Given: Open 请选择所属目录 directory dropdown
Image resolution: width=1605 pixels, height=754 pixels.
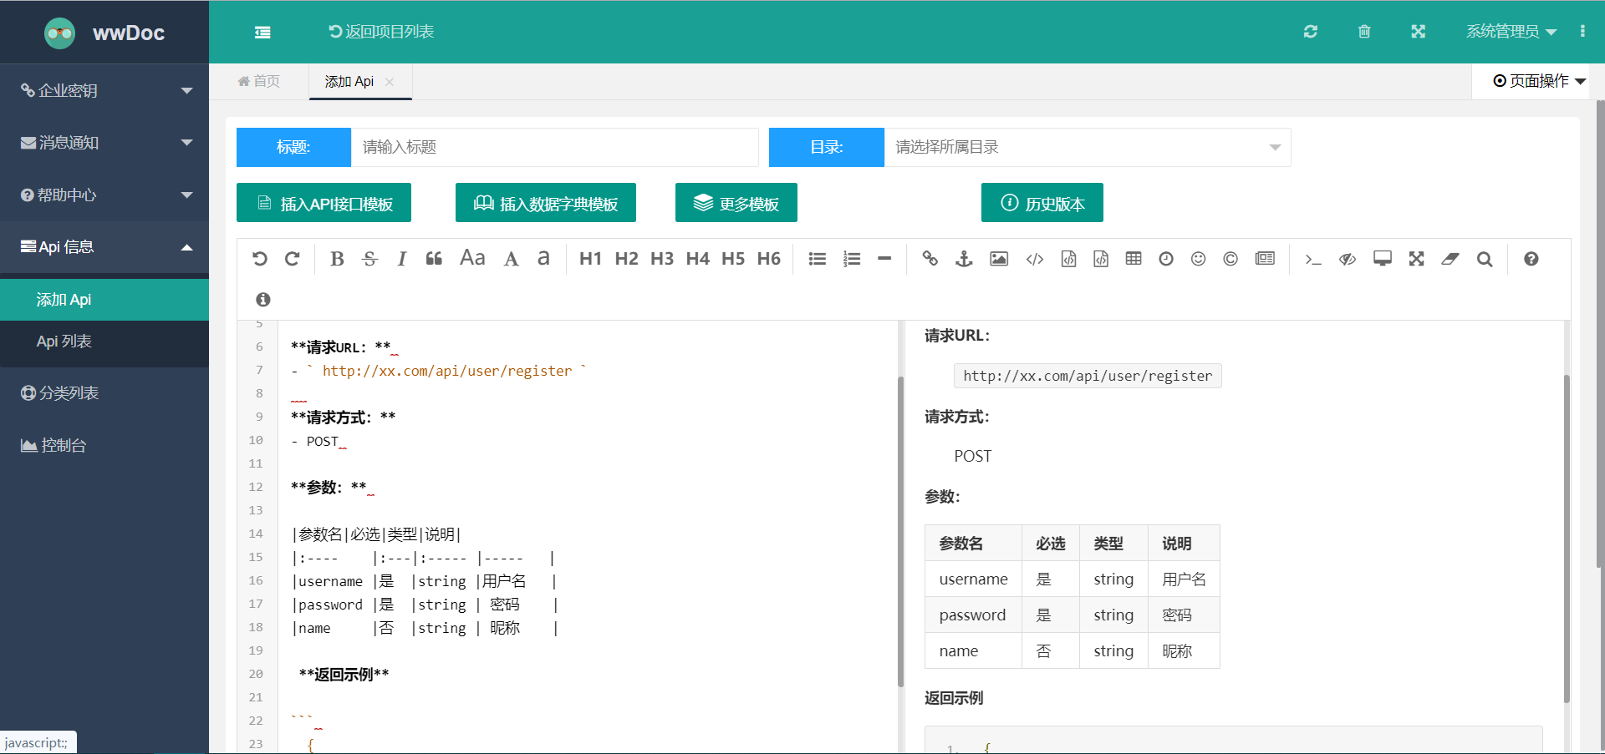Looking at the screenshot, I should click(1088, 147).
